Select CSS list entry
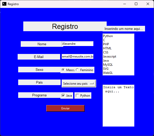Viewport: 154px width, 136px height. [106, 52]
